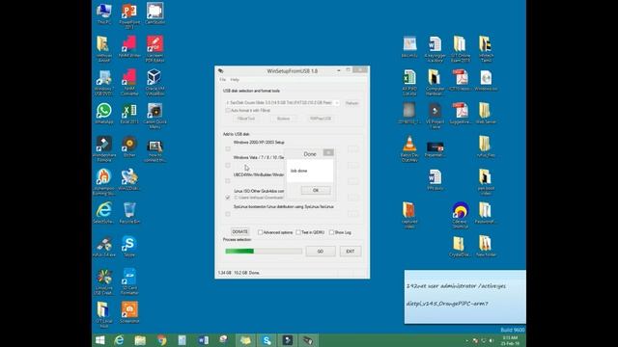This screenshot has height=347, width=618.
Task: Select the CrystalDisk folder icon
Action: [x=459, y=247]
